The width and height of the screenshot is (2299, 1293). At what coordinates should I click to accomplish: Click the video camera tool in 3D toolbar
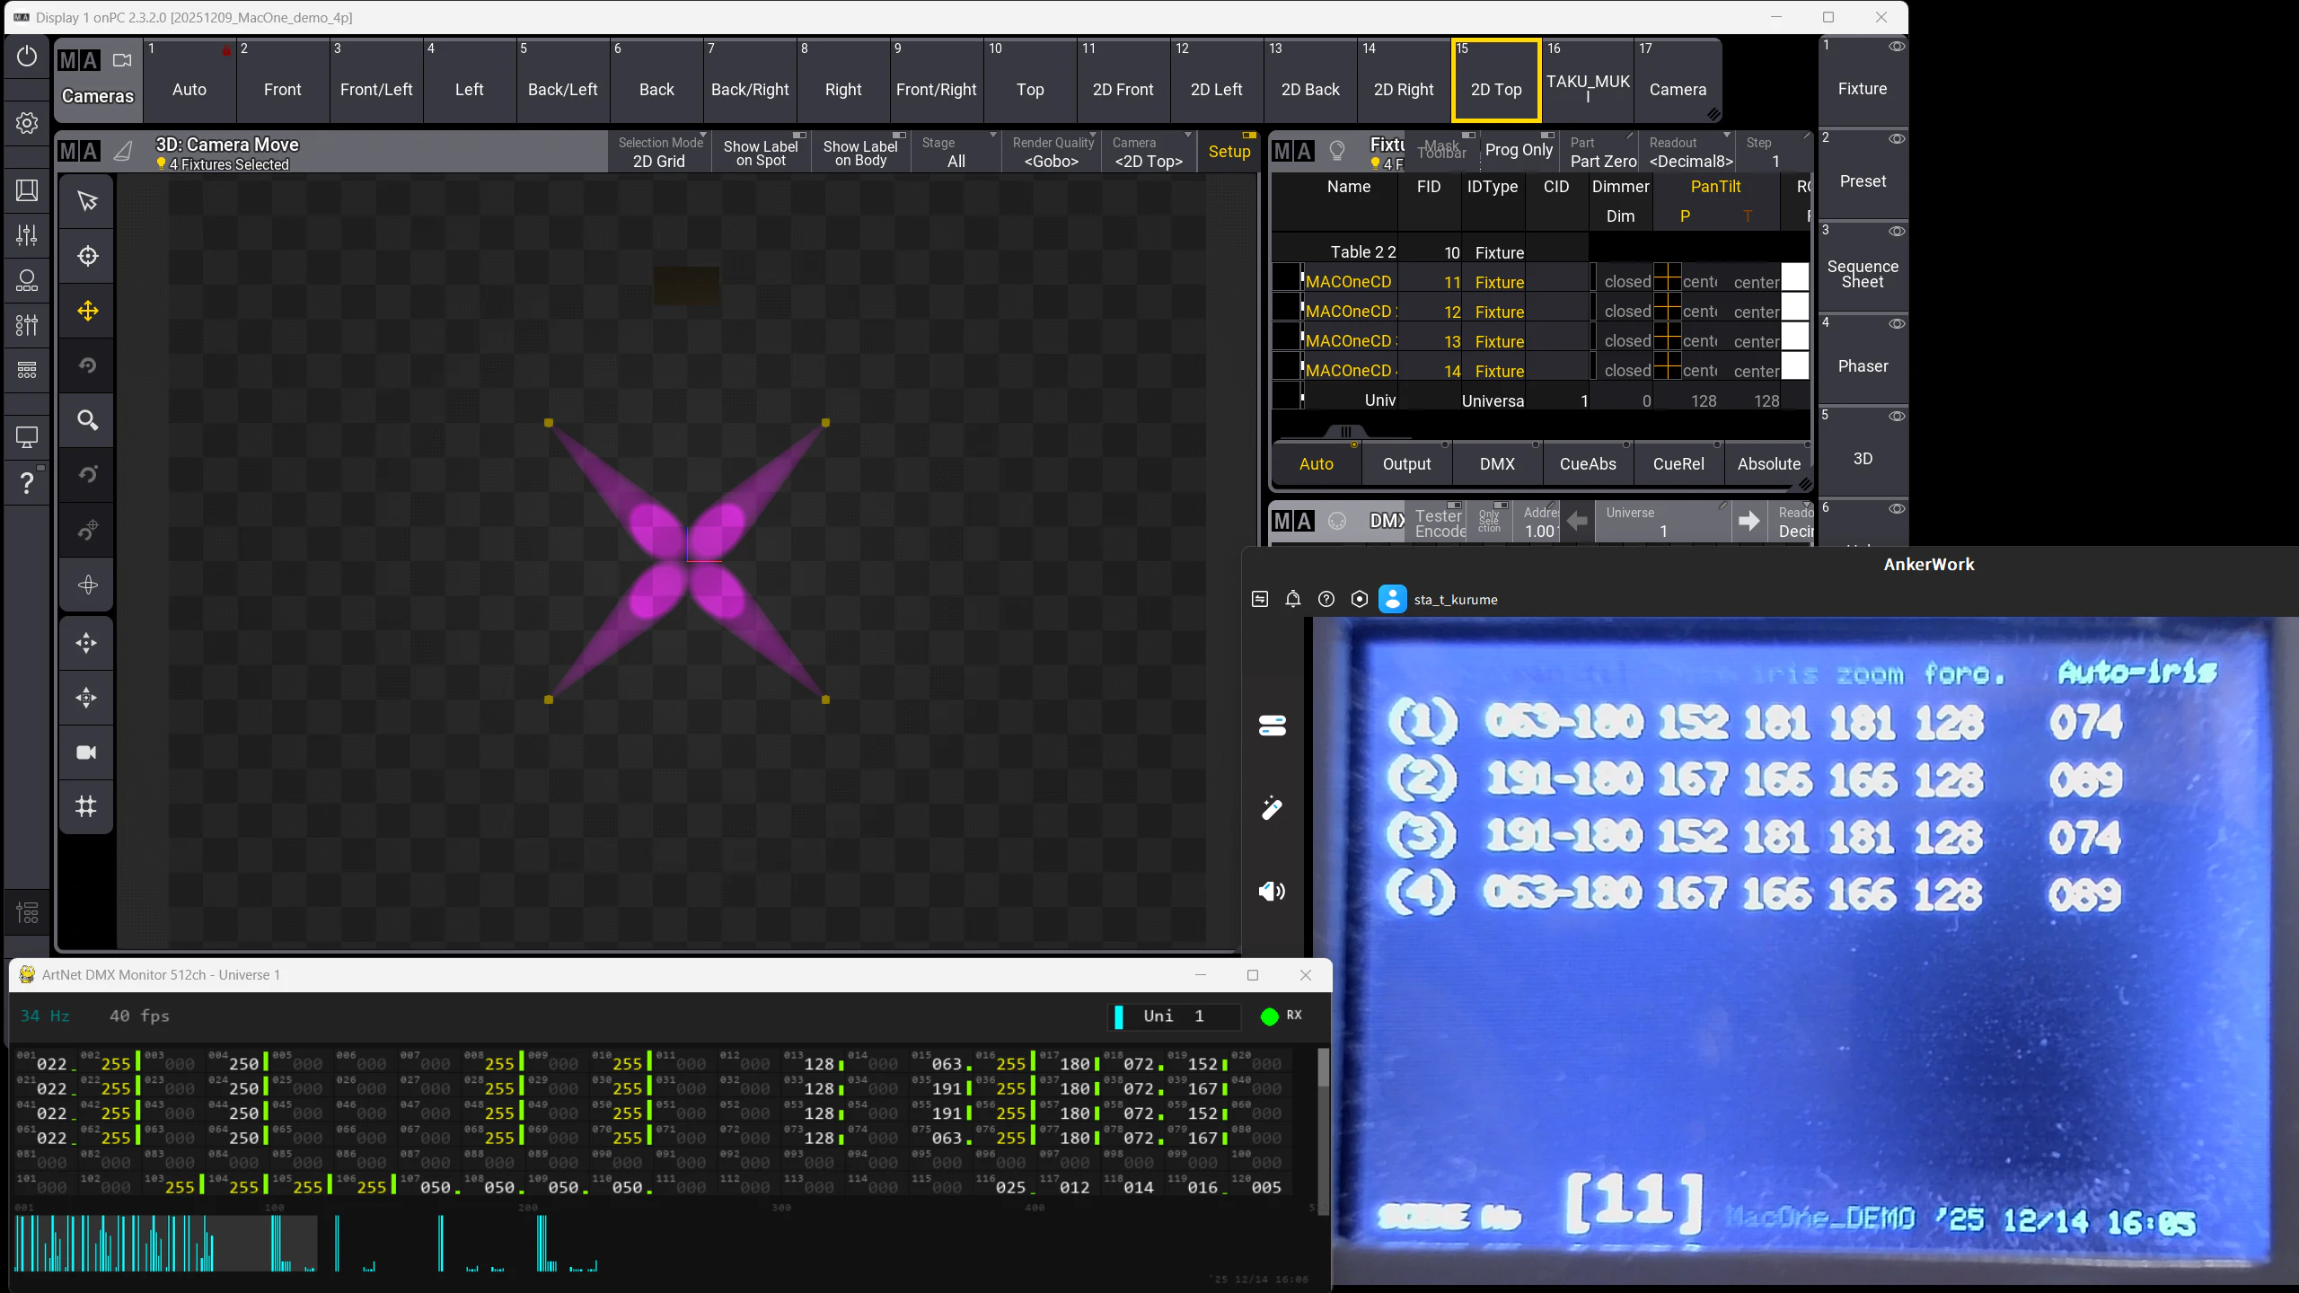click(87, 752)
